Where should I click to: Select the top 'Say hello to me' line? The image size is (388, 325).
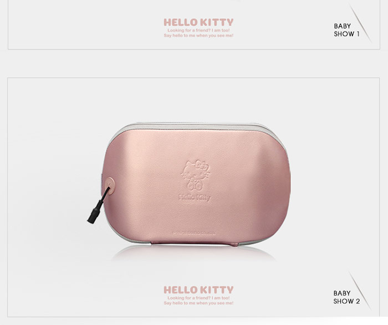tap(198, 35)
